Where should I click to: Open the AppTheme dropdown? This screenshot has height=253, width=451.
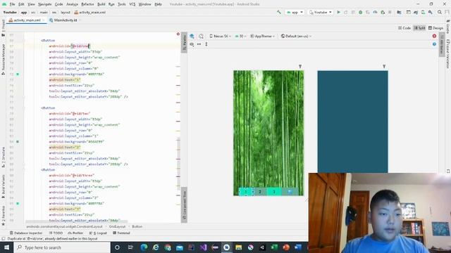262,36
